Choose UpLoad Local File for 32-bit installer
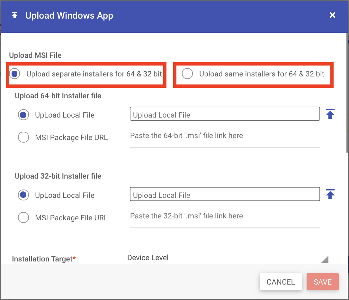The height and width of the screenshot is (300, 349). [x=23, y=195]
